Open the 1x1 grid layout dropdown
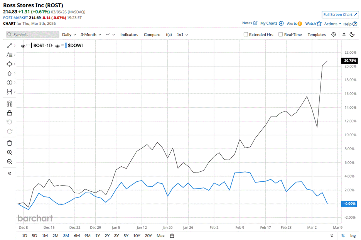The height and width of the screenshot is (240, 361). (x=182, y=35)
